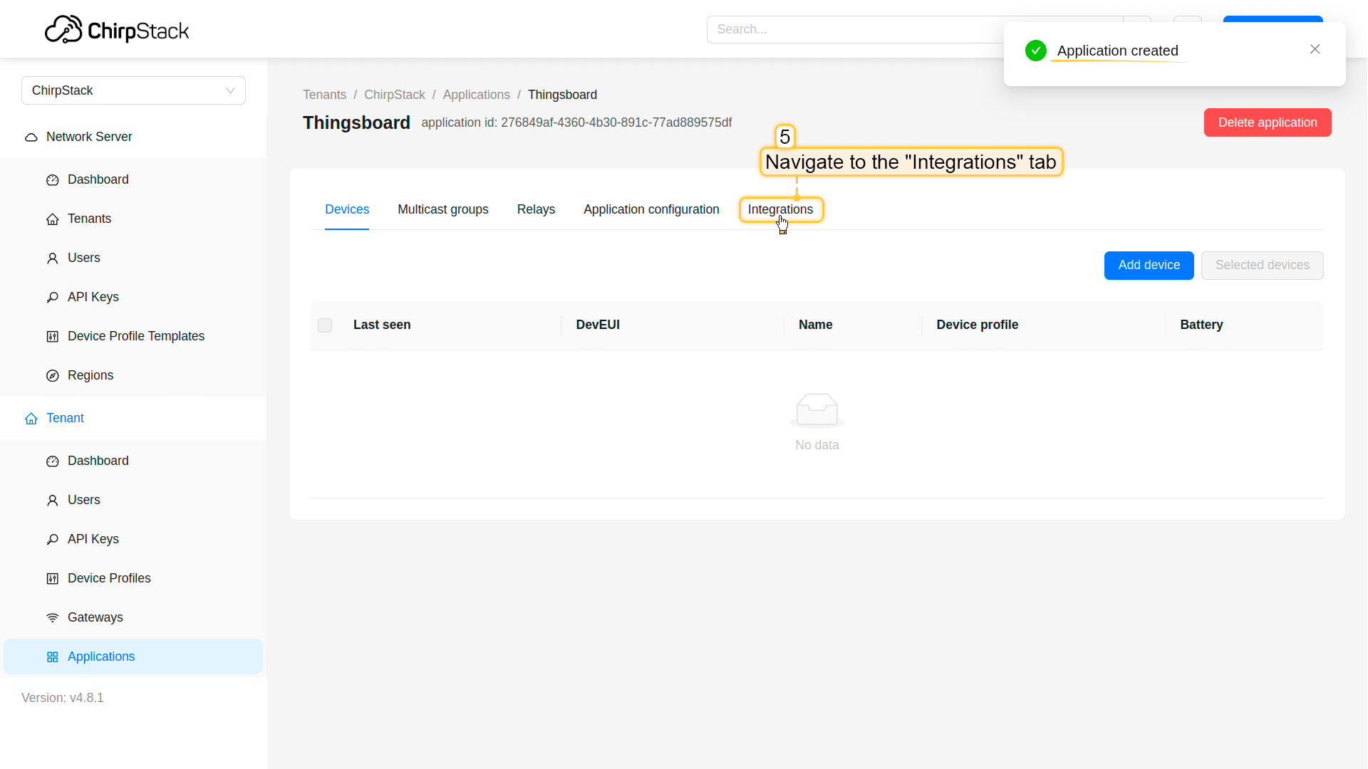Switch to the Integrations tab
The image size is (1368, 769).
click(x=780, y=209)
